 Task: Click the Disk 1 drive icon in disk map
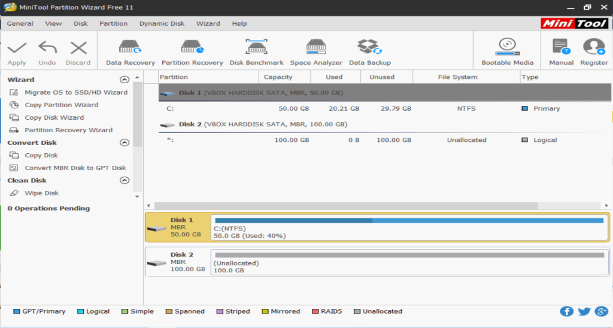pyautogui.click(x=157, y=229)
